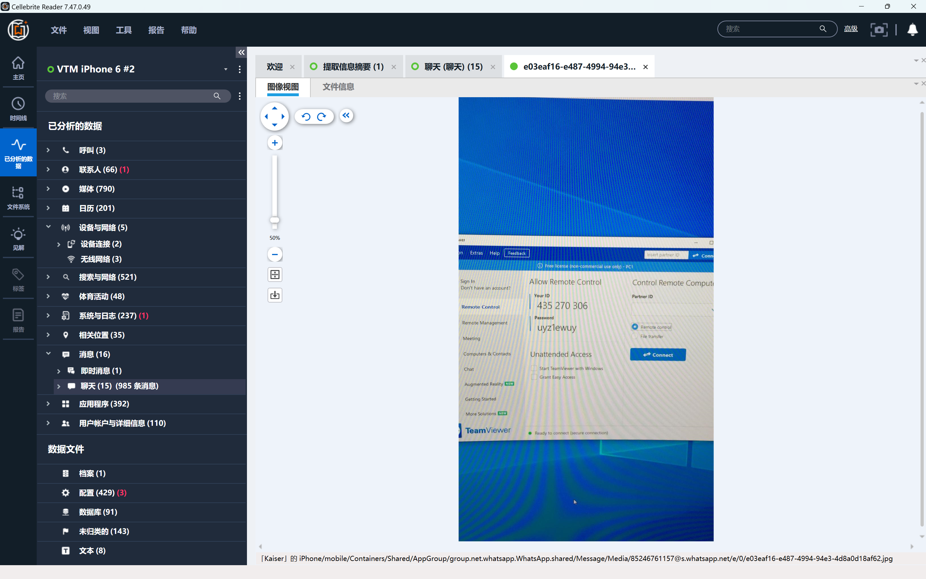Screen dimensions: 926x579
Task: Rotate image counterclockwise
Action: click(306, 117)
